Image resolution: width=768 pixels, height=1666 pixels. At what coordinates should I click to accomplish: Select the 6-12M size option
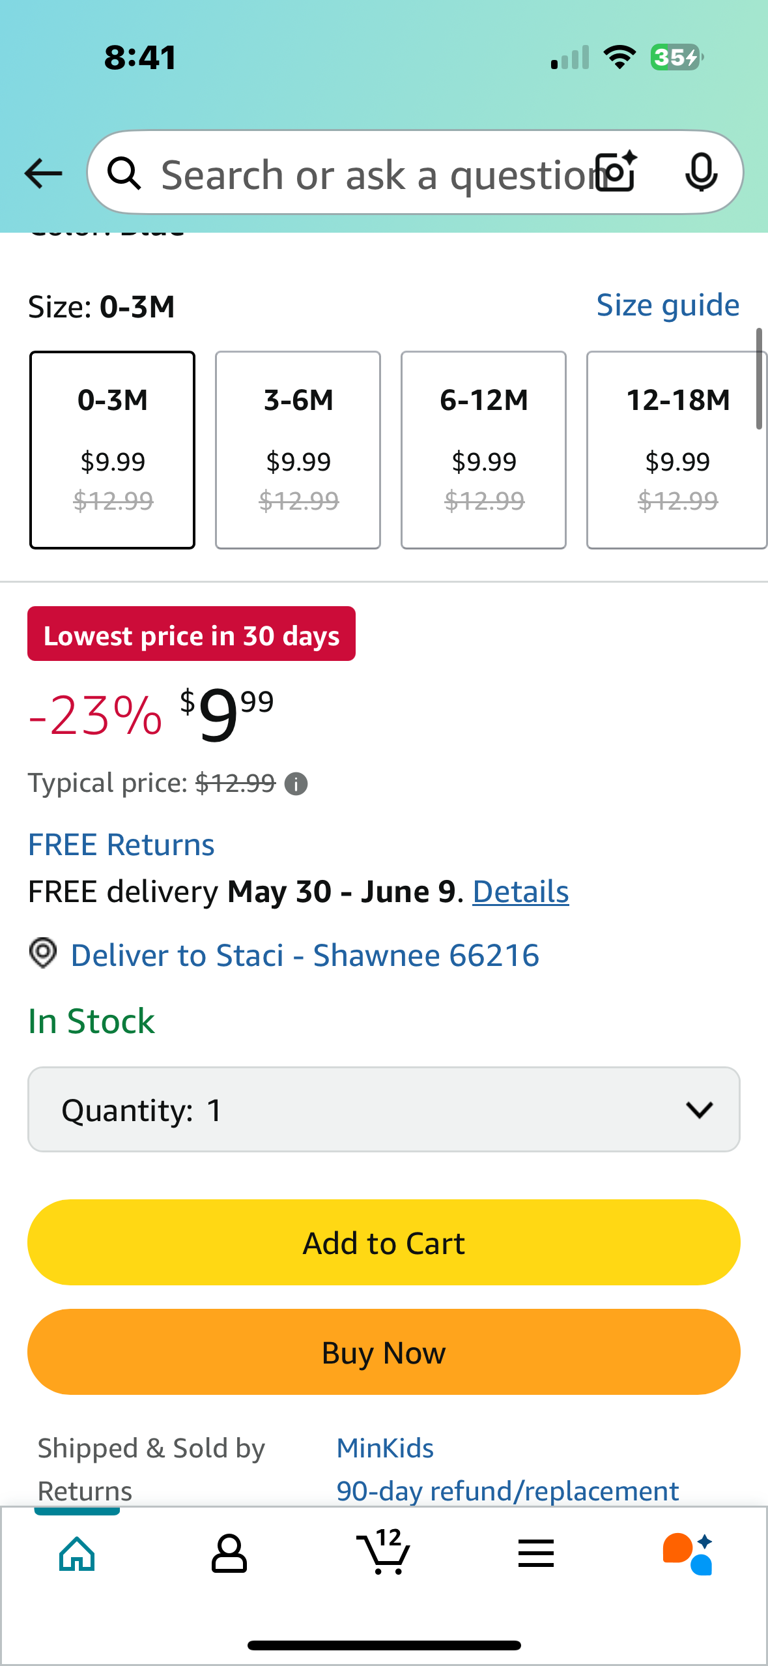click(483, 450)
